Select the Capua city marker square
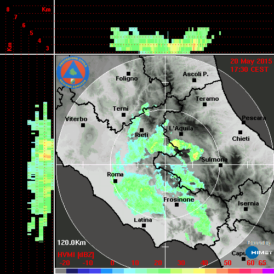The image size is (274, 274). click(243, 259)
